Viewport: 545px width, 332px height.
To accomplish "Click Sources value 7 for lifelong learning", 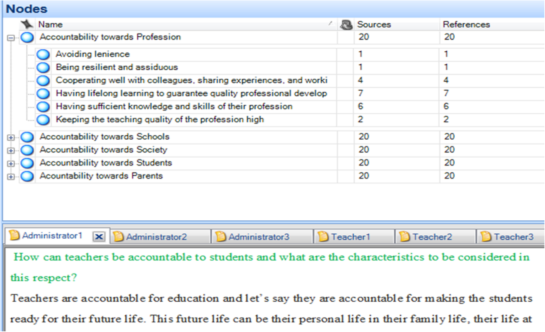I will tap(361, 93).
